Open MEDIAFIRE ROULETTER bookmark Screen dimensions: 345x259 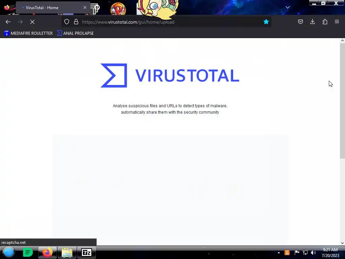[28, 33]
